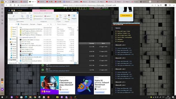Click the Just Enough Items link
This screenshot has height=99, width=176.
124,35
